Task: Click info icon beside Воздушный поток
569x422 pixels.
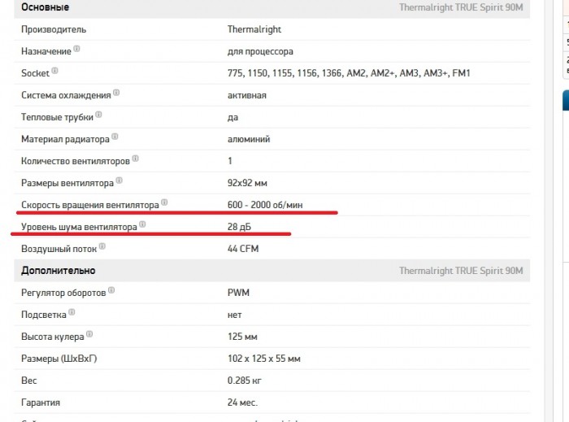Action: (102, 246)
